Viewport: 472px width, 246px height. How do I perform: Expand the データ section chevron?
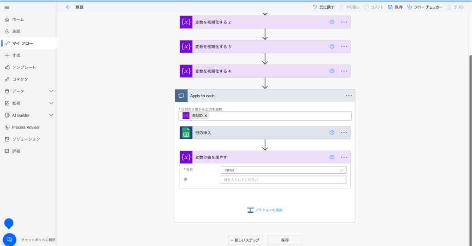51,91
